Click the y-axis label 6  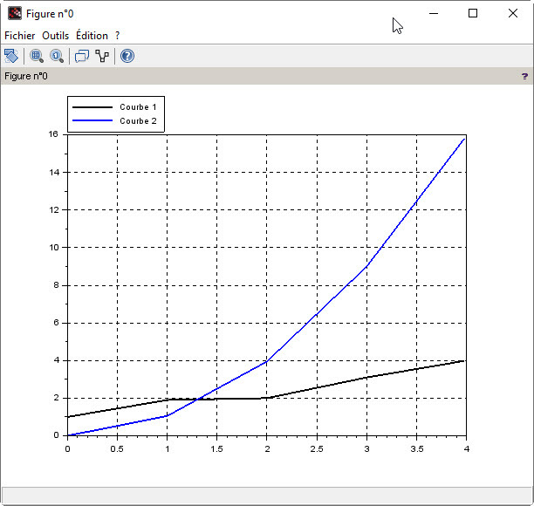(56, 323)
